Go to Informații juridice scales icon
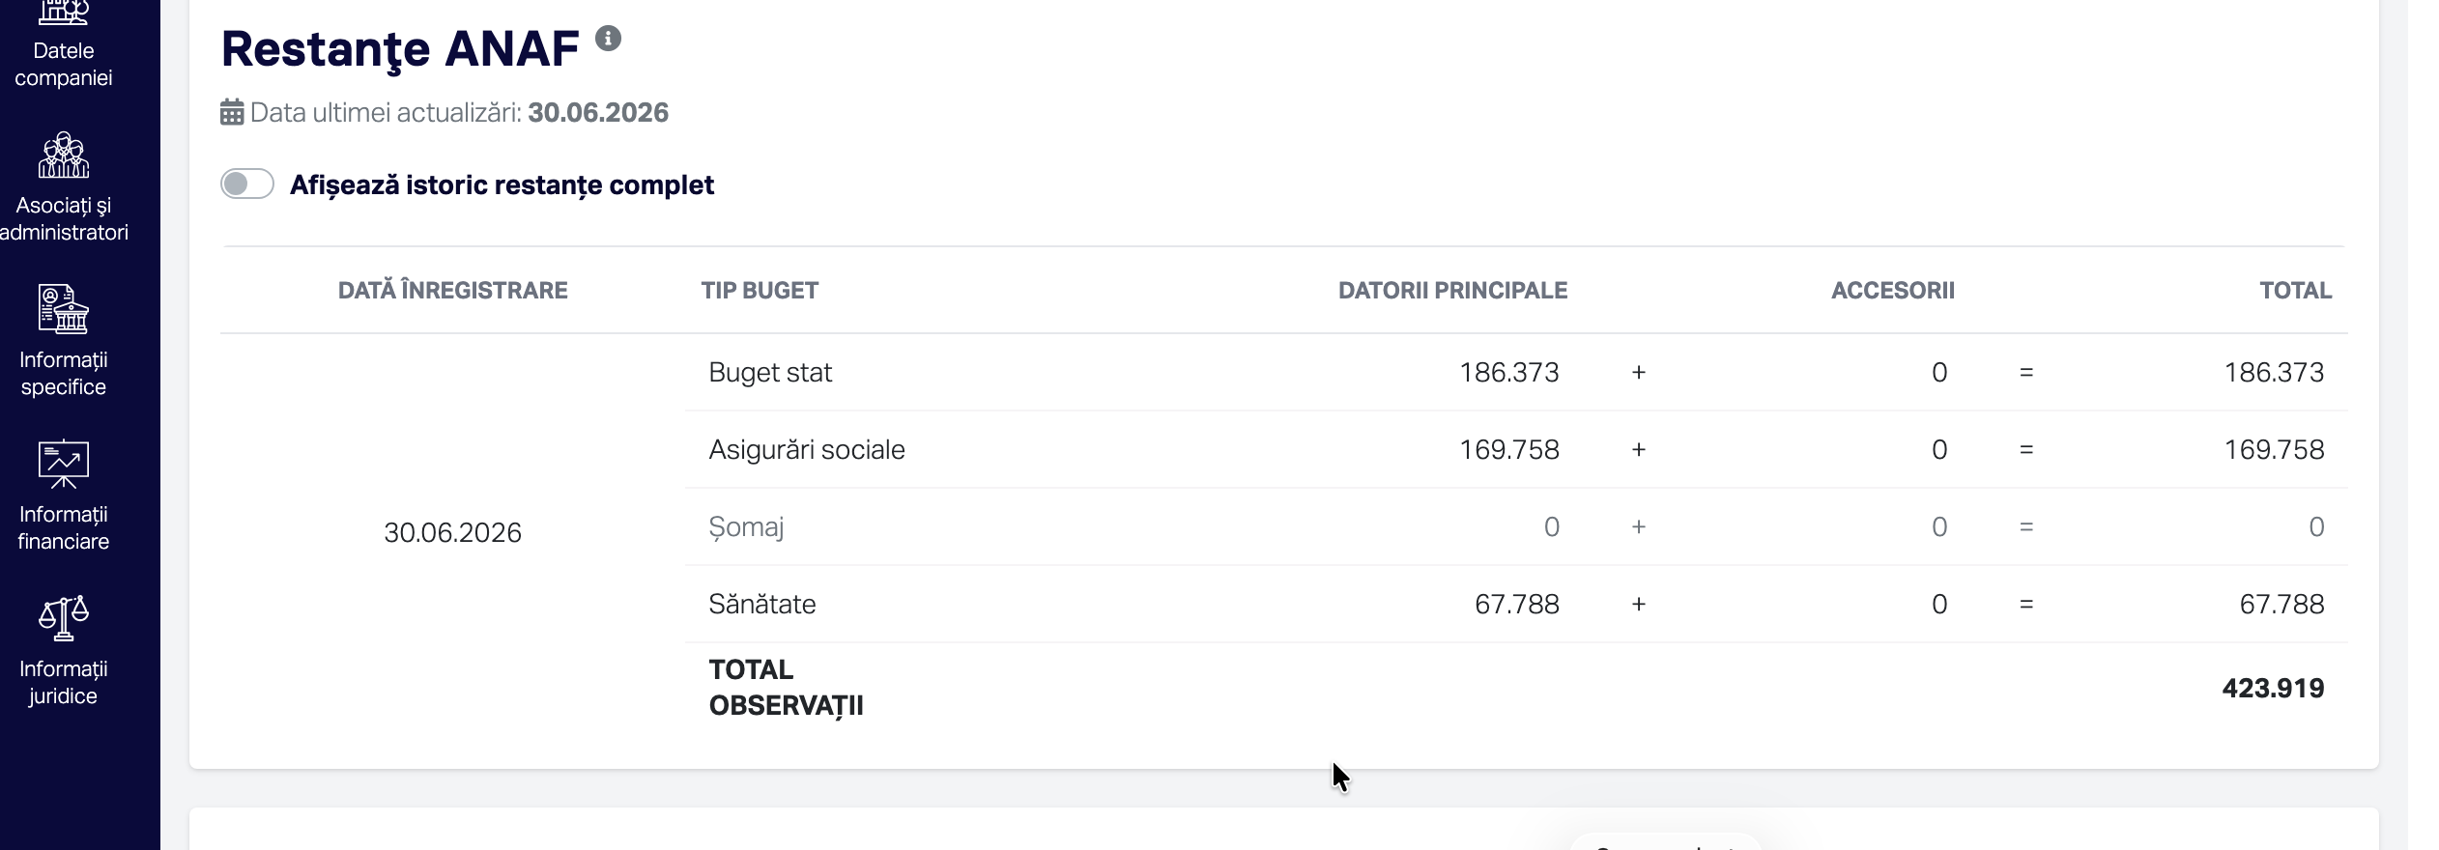2439x850 pixels. 64,618
